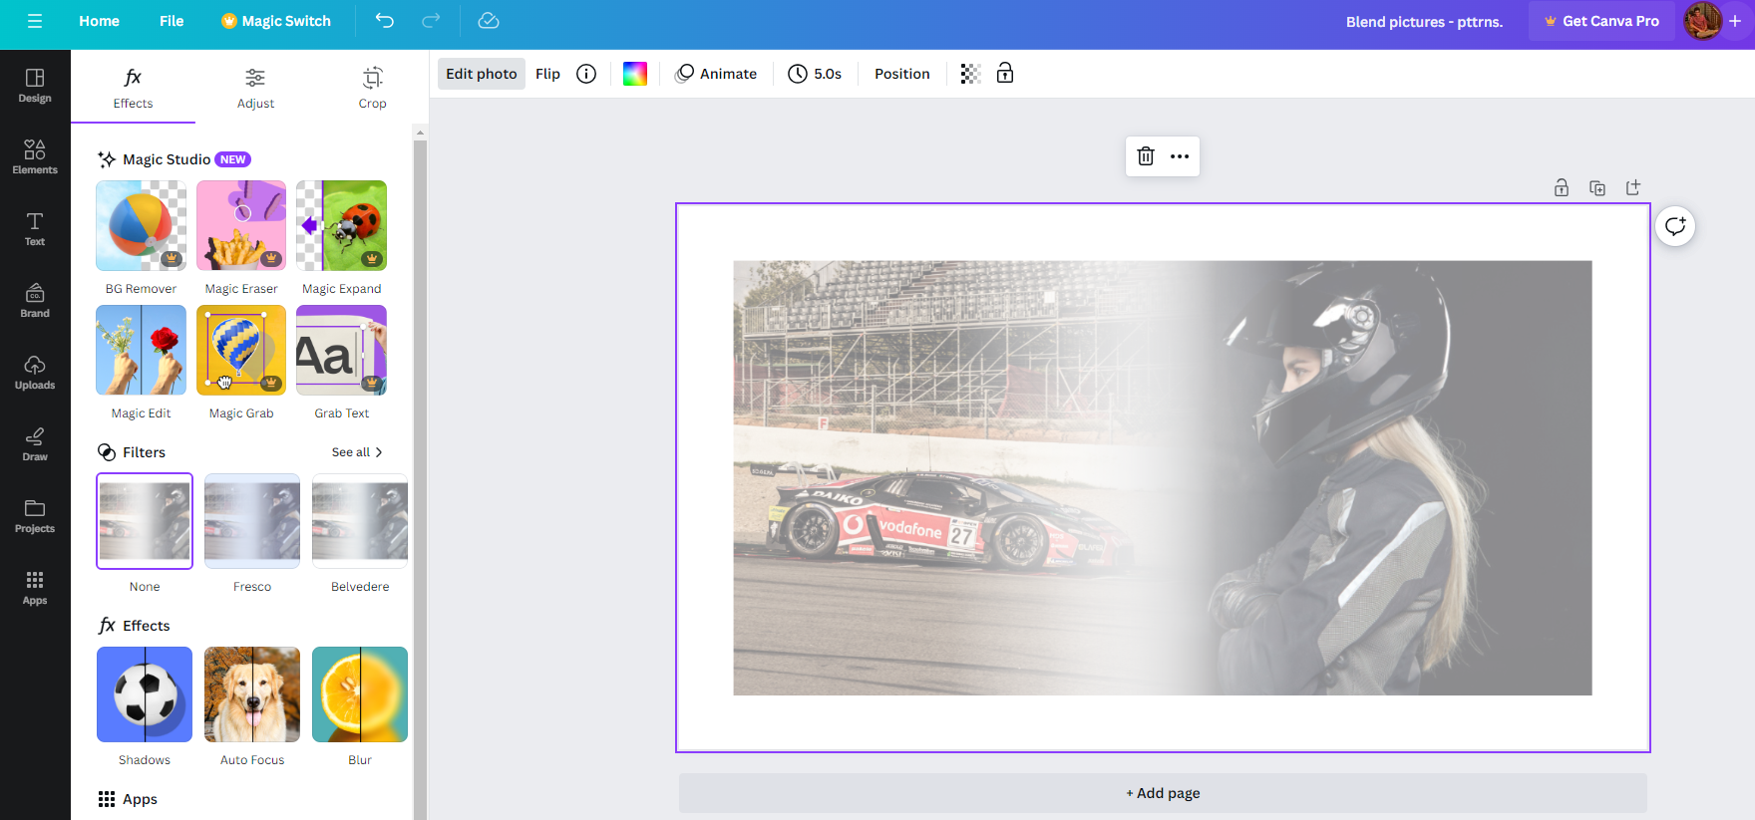The image size is (1755, 820).
Task: Open the Projects sidebar panel
Action: click(35, 516)
